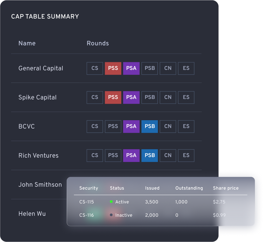Click the Rounds column header

click(98, 43)
